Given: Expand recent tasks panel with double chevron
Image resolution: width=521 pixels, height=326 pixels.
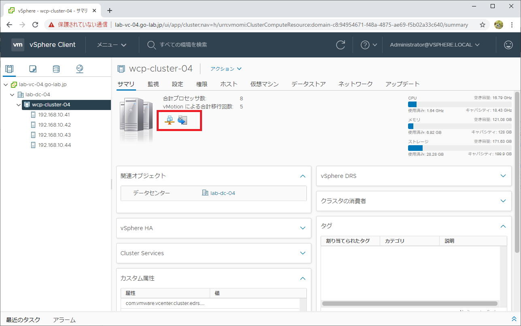Looking at the screenshot, I should [x=514, y=319].
